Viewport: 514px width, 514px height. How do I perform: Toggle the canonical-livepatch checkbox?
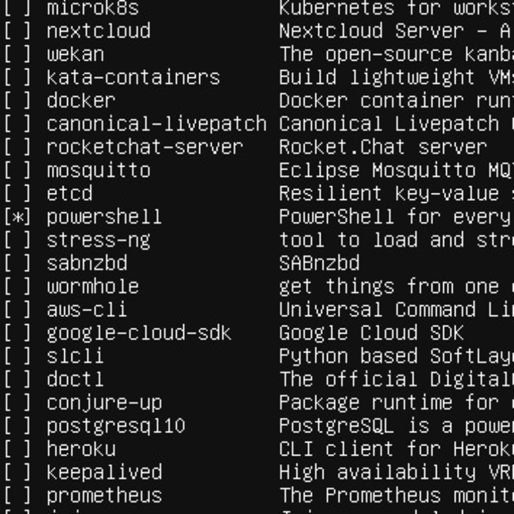[x=18, y=123]
